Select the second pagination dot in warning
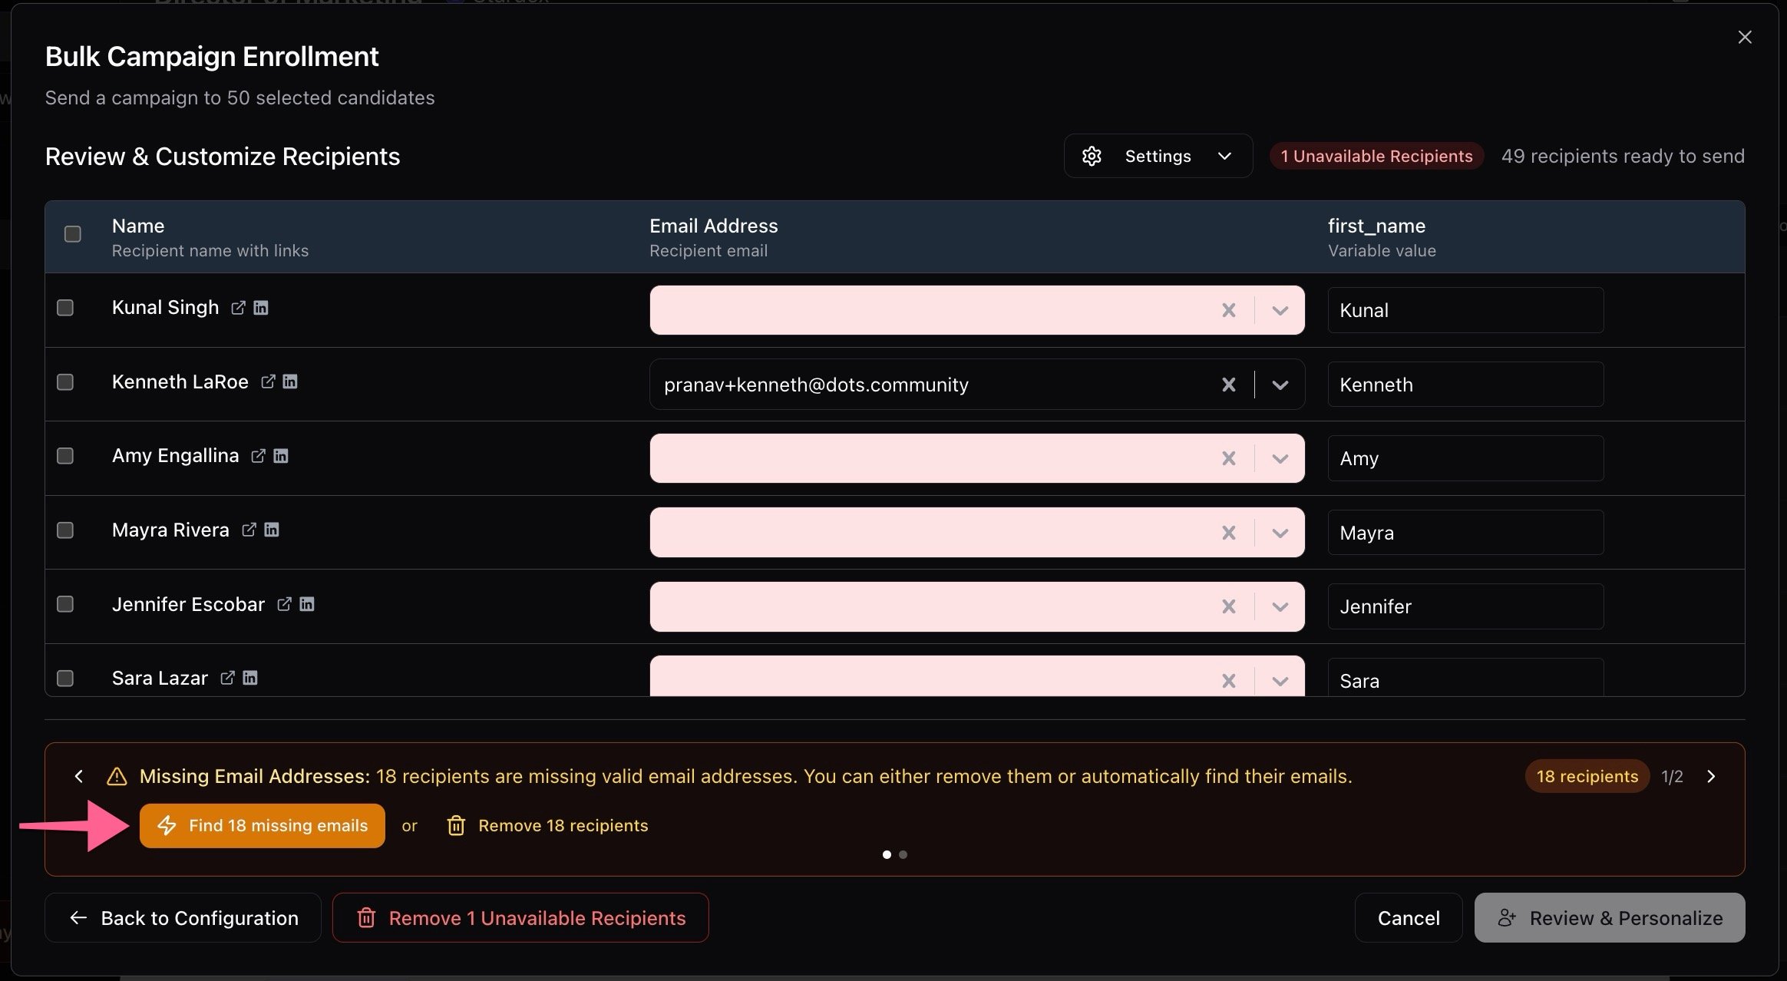 click(903, 854)
